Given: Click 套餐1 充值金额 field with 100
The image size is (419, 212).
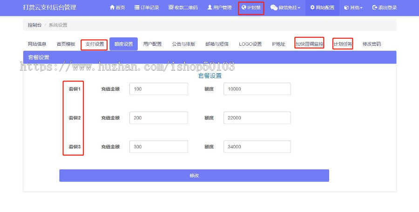Looking at the screenshot, I should tap(159, 89).
